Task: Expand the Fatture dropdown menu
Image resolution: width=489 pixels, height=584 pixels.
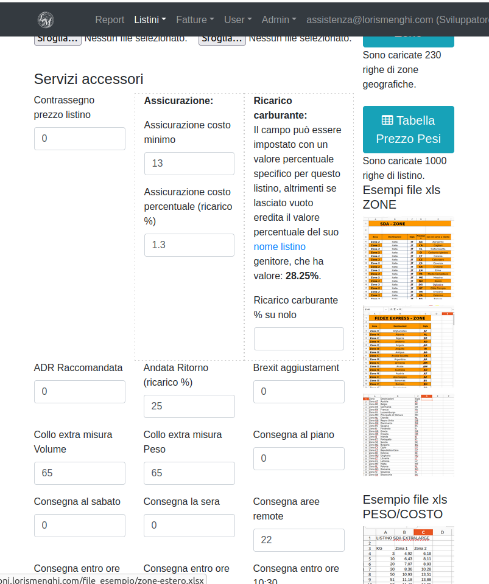Action: pos(195,19)
